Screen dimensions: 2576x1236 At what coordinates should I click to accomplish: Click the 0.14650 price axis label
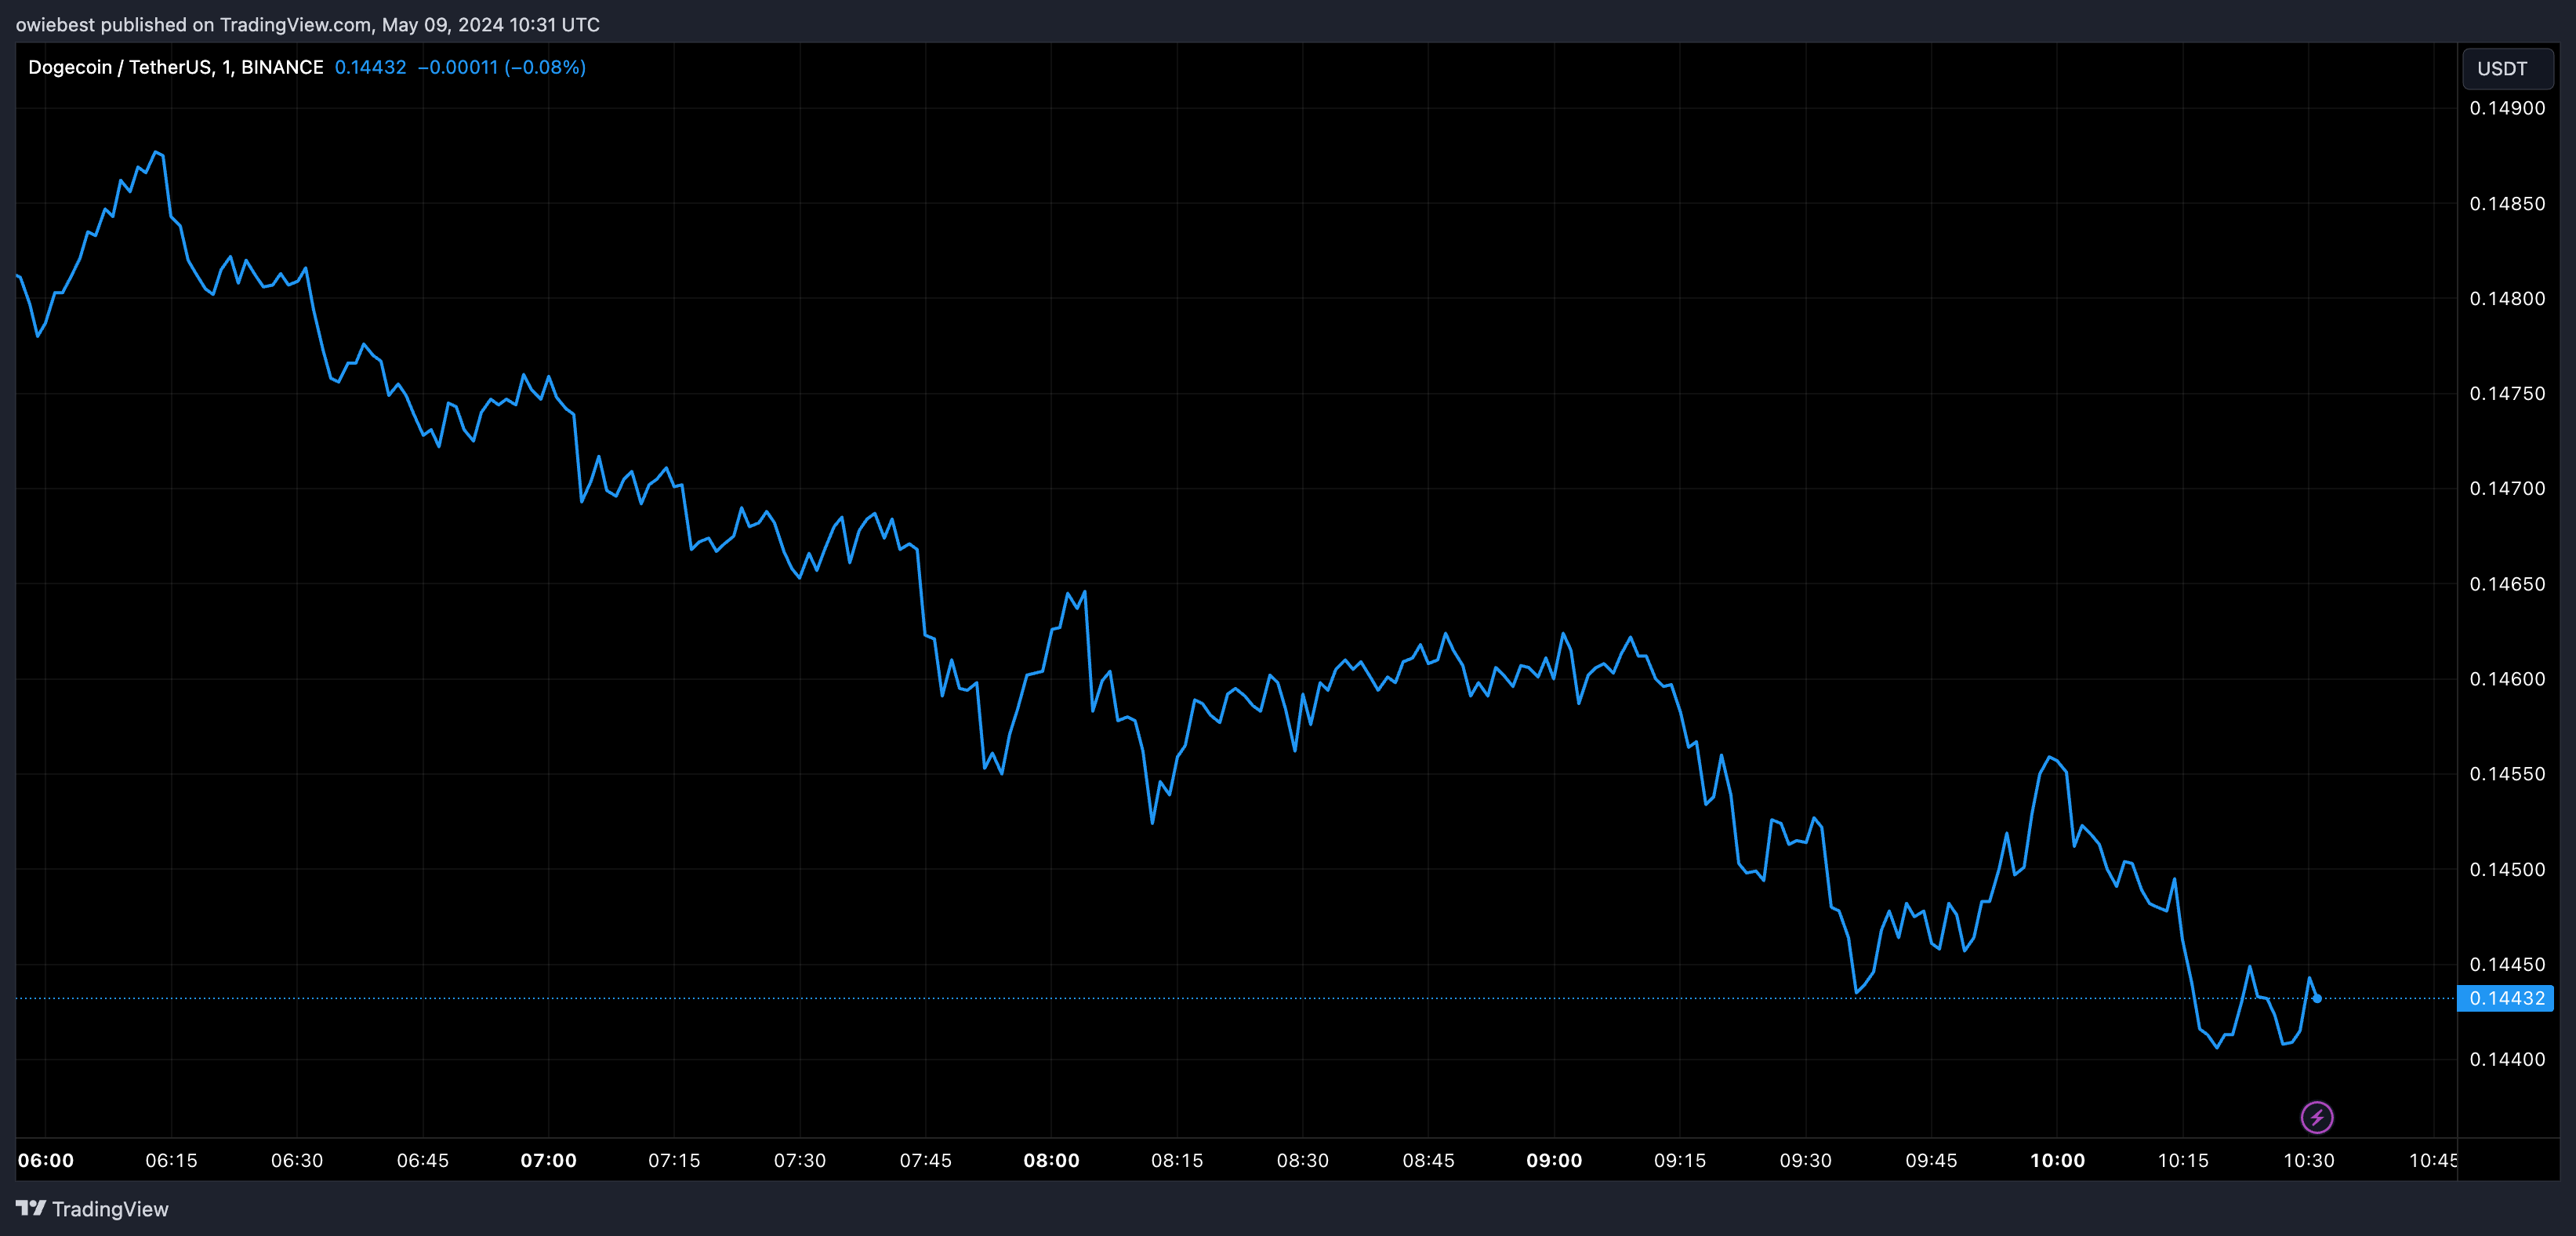pyautogui.click(x=2507, y=583)
